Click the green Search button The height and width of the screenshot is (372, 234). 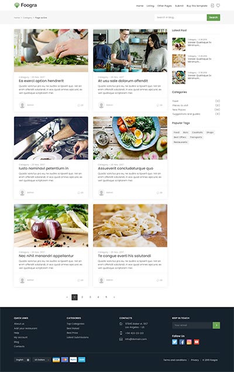(x=214, y=18)
